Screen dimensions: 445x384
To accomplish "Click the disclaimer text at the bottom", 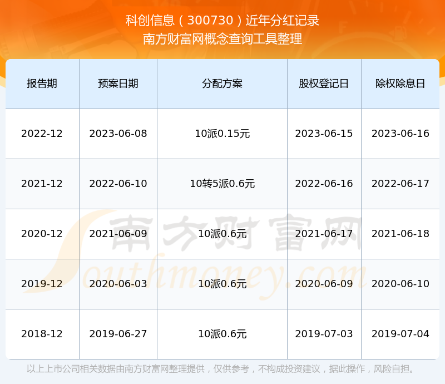I will click(x=221, y=368).
